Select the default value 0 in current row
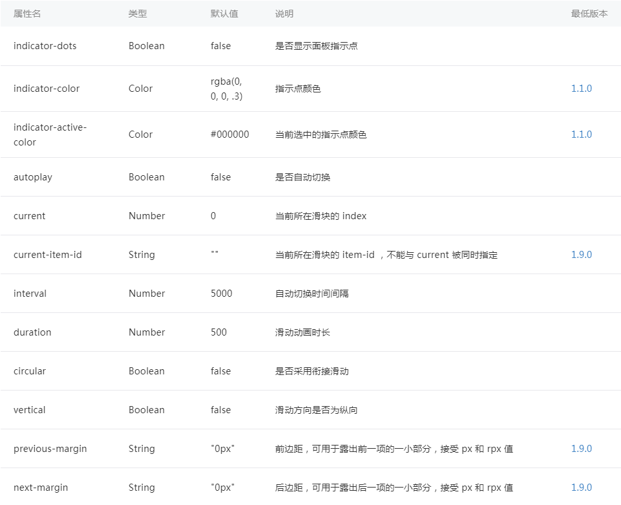The width and height of the screenshot is (621, 505). [213, 216]
